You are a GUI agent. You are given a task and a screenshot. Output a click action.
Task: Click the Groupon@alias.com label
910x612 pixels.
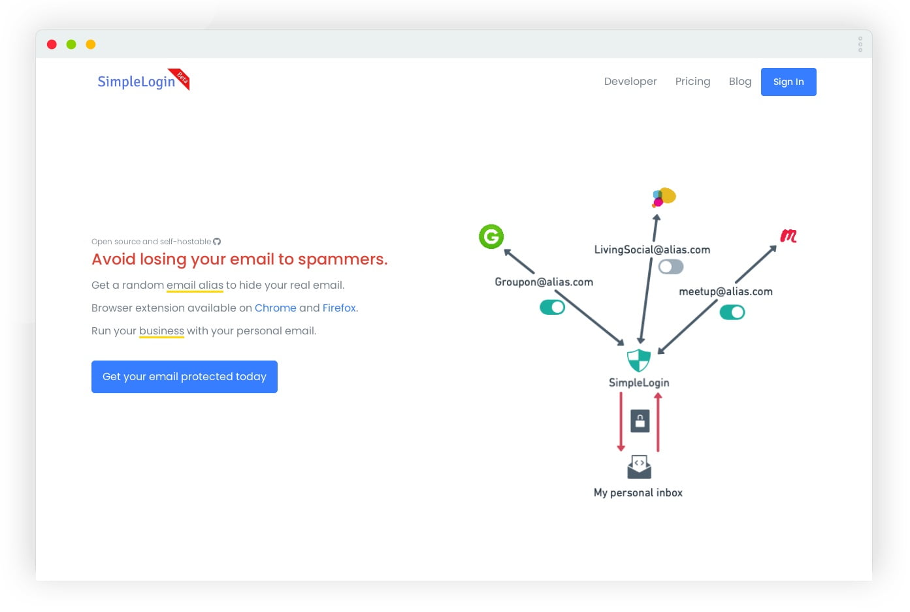coord(544,282)
